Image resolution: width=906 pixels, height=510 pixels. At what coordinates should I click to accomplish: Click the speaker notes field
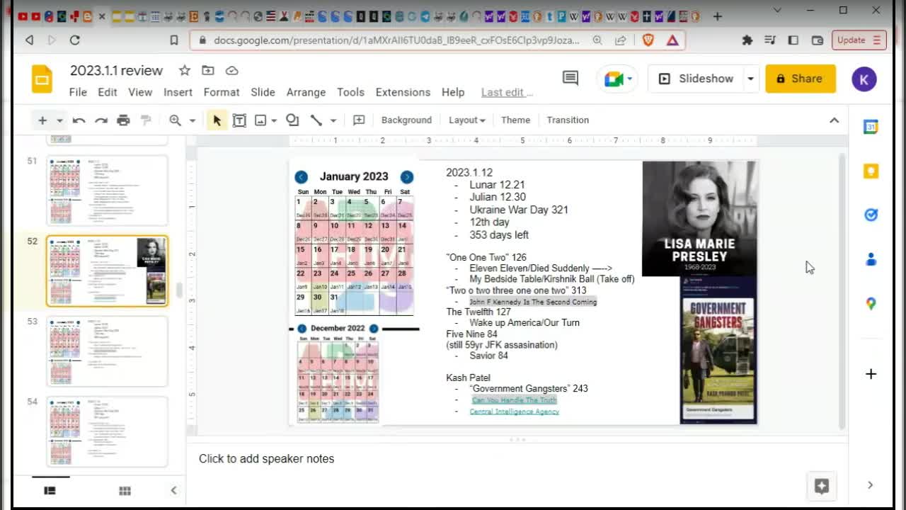[x=517, y=459]
